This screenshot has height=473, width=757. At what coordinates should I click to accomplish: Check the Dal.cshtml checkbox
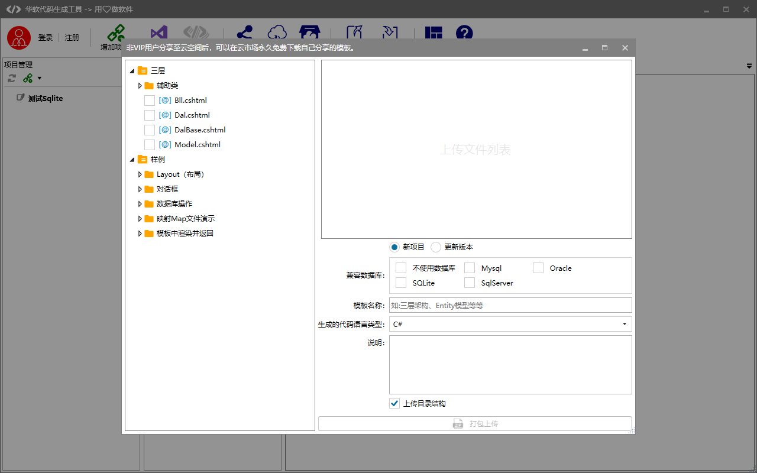[x=150, y=115]
